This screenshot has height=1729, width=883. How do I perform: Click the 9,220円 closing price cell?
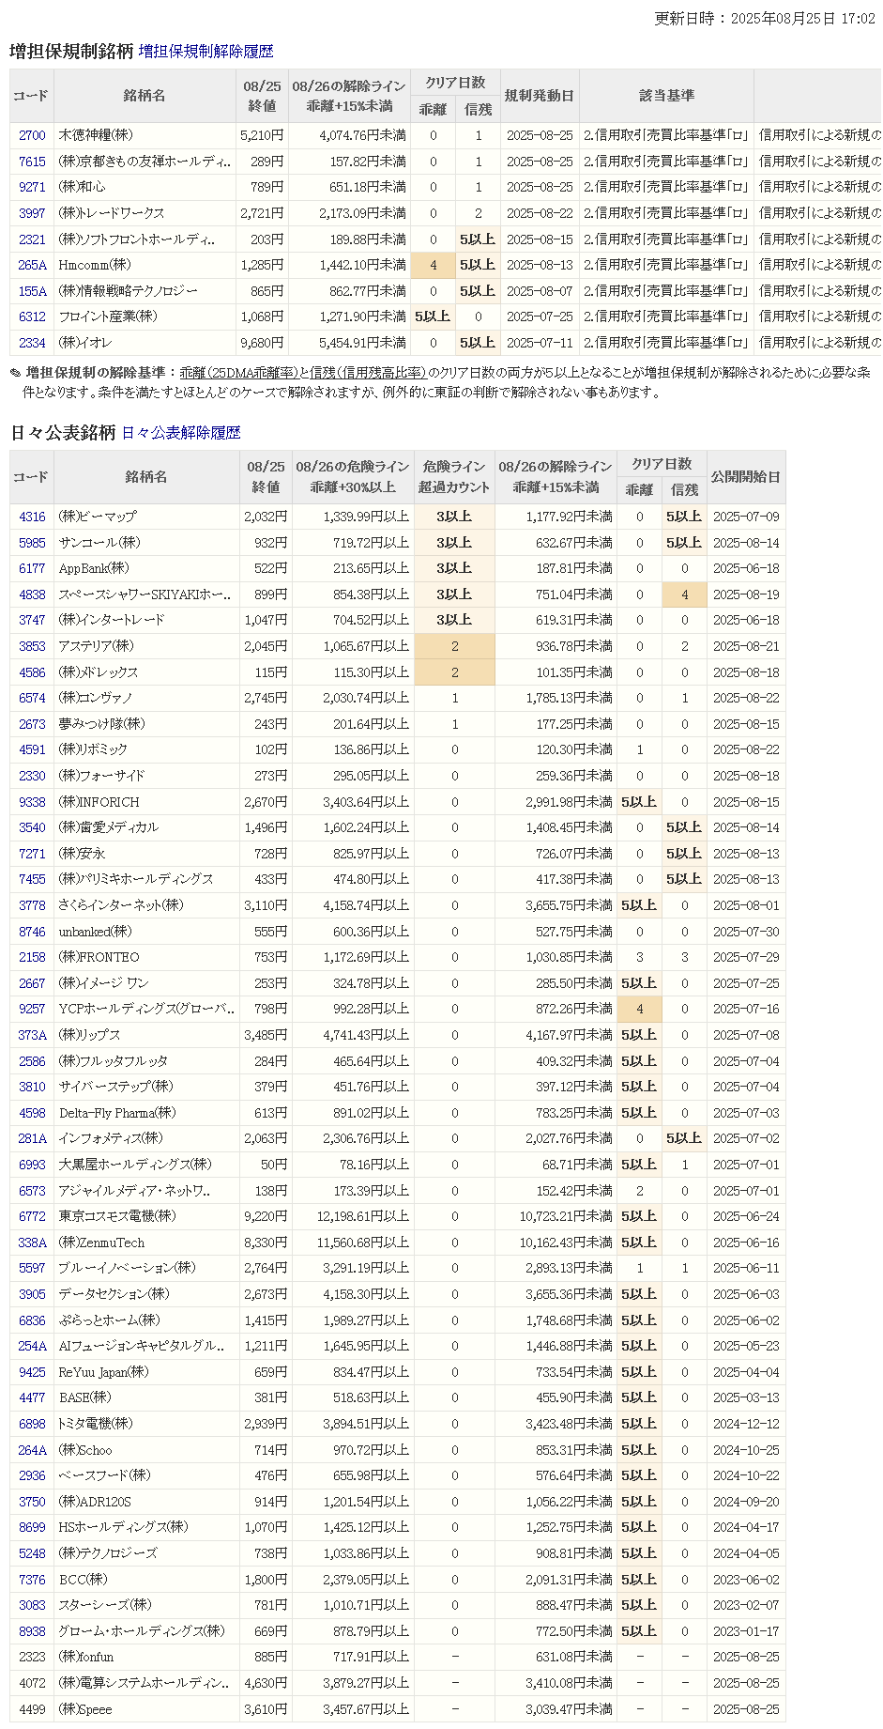click(266, 1216)
